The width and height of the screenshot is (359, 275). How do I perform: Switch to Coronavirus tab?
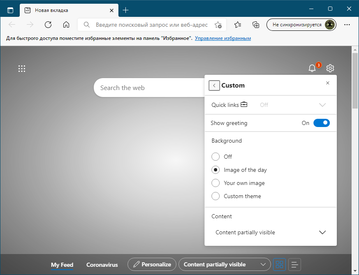(102, 265)
